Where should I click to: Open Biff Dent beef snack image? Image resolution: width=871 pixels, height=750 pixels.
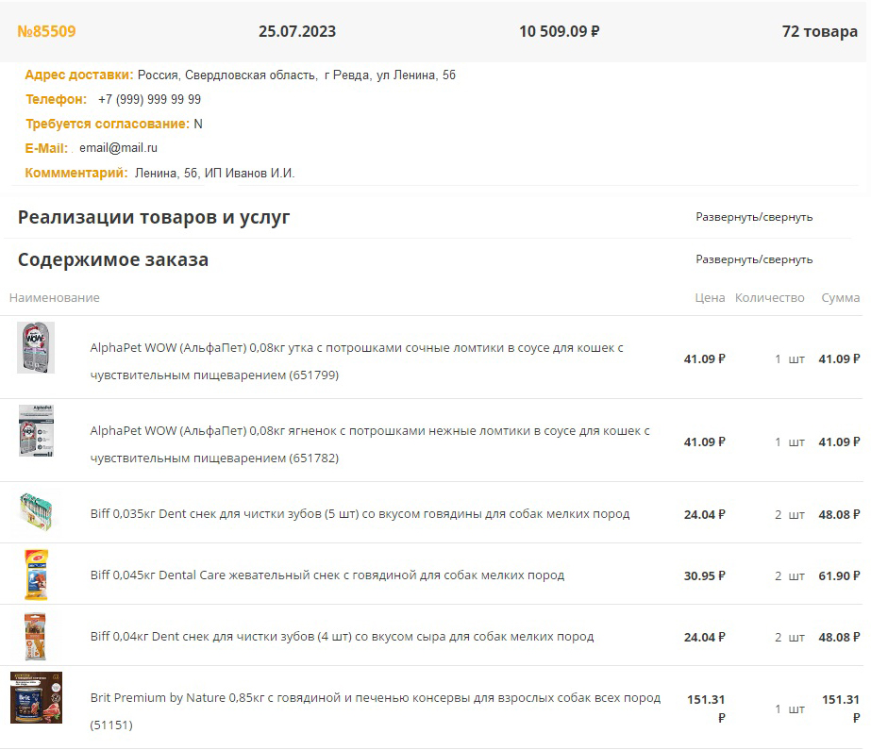pyautogui.click(x=36, y=512)
